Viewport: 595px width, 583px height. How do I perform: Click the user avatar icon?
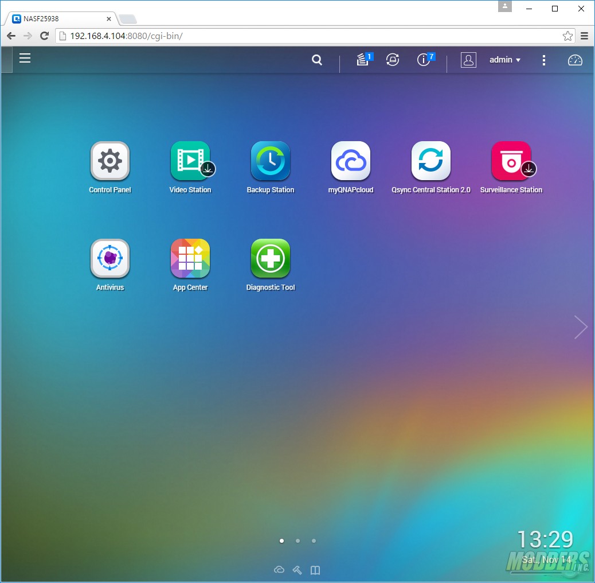click(x=468, y=60)
